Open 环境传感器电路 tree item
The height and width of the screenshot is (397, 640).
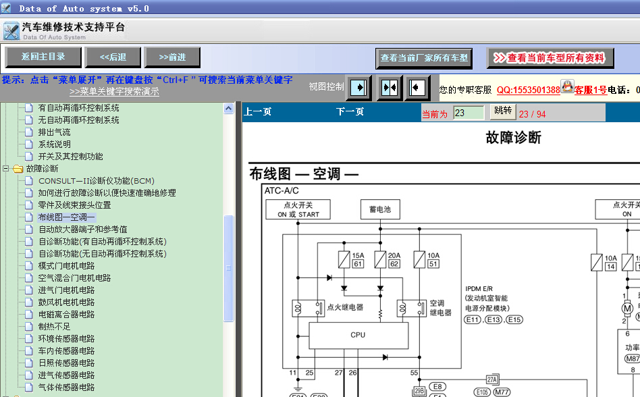67,339
